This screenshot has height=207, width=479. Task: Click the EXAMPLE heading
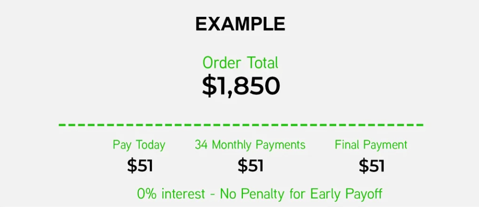(x=240, y=24)
